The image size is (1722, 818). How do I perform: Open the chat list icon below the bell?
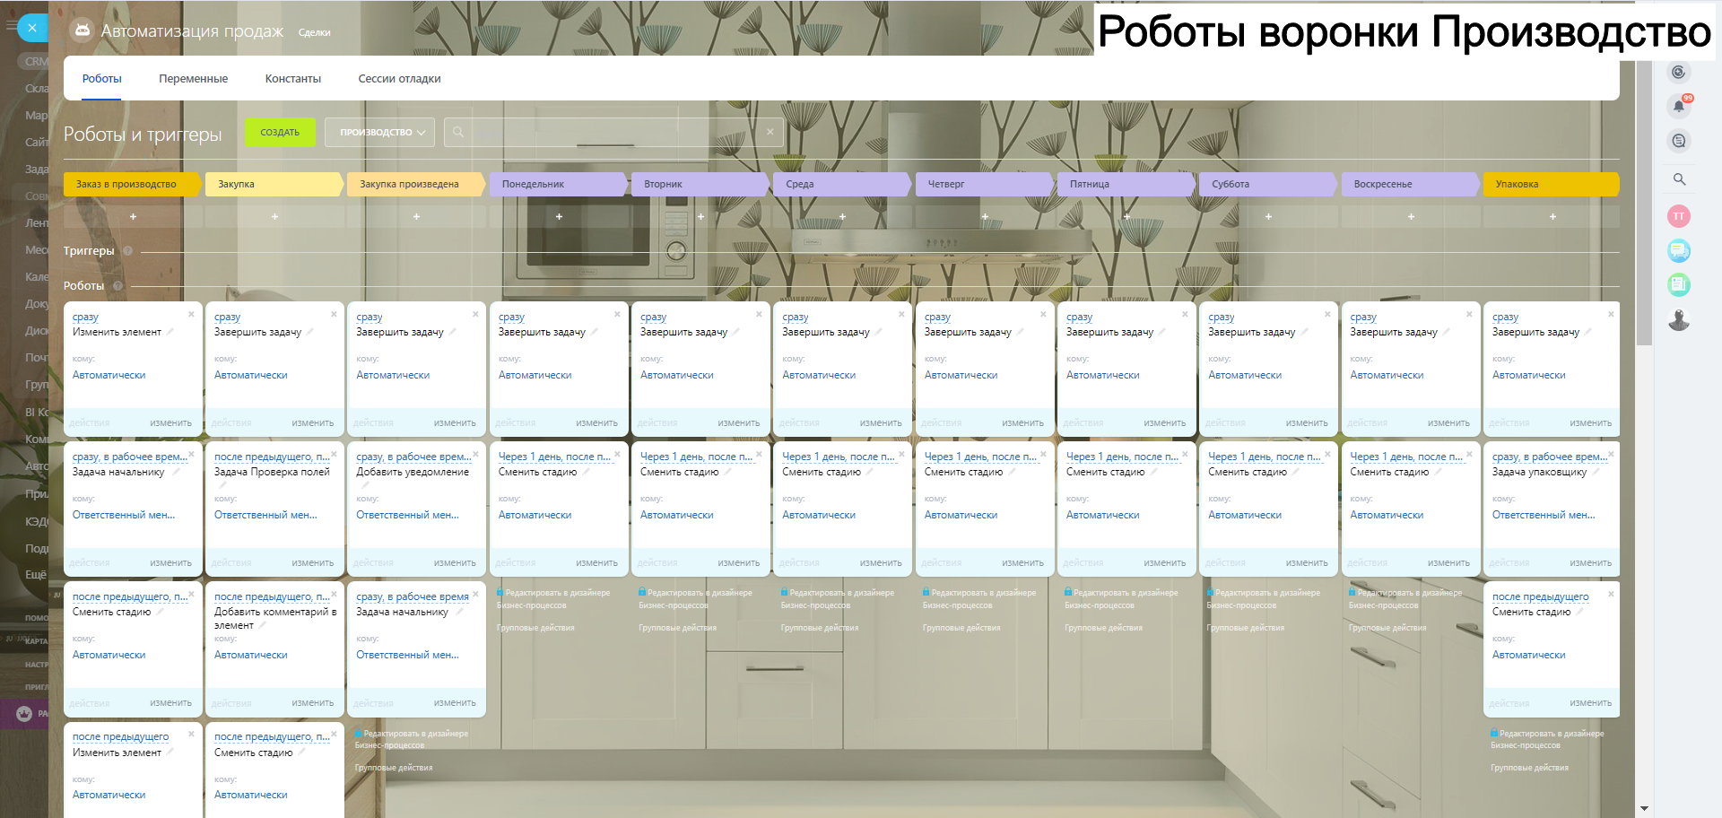coord(1679,141)
